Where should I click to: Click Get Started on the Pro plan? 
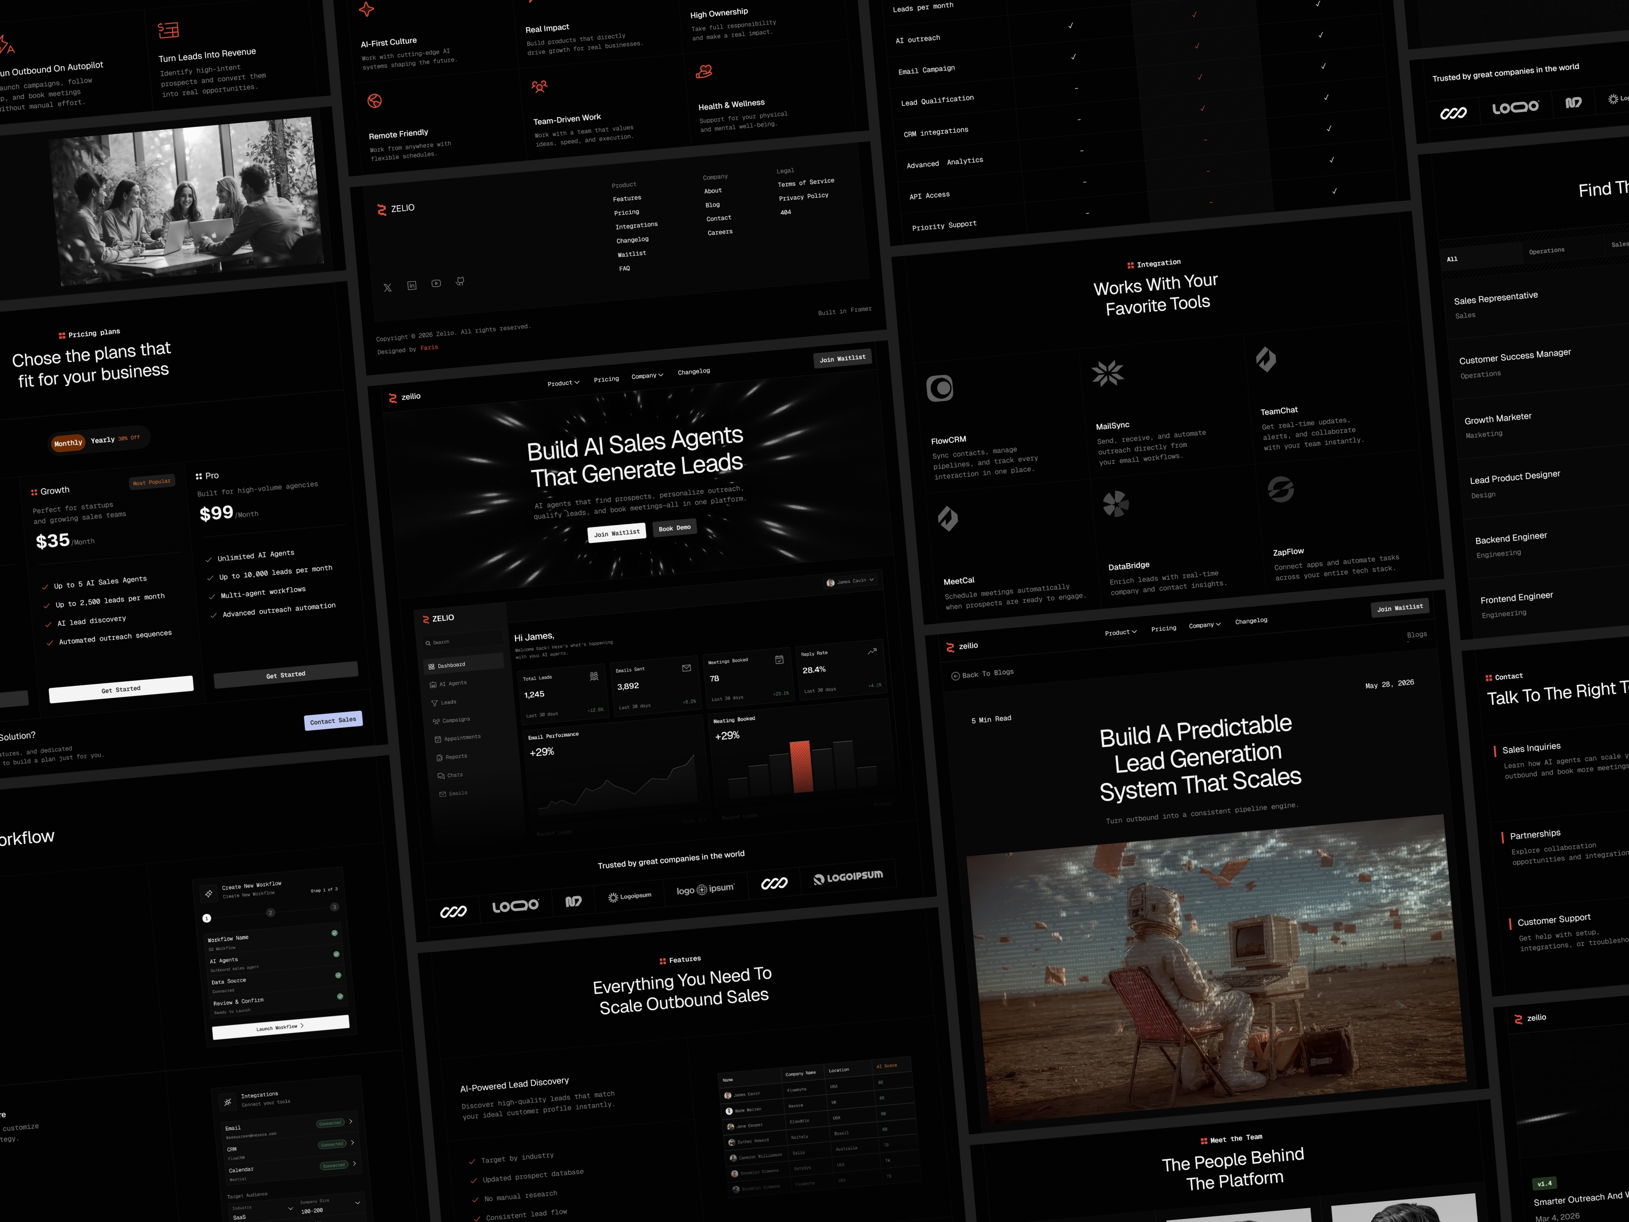286,675
